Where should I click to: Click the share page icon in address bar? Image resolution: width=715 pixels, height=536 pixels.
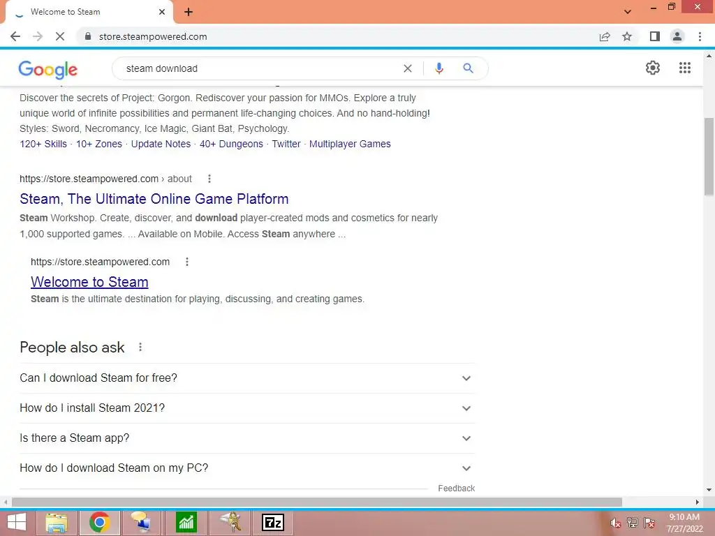click(605, 36)
